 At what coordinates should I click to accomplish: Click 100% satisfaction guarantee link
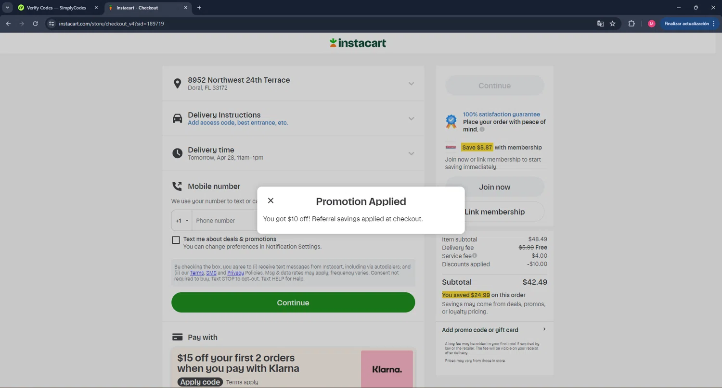[x=501, y=114]
